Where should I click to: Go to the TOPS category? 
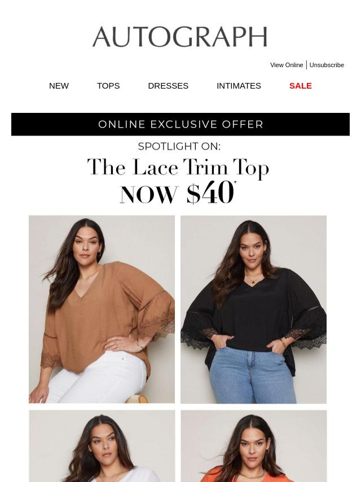tap(108, 86)
